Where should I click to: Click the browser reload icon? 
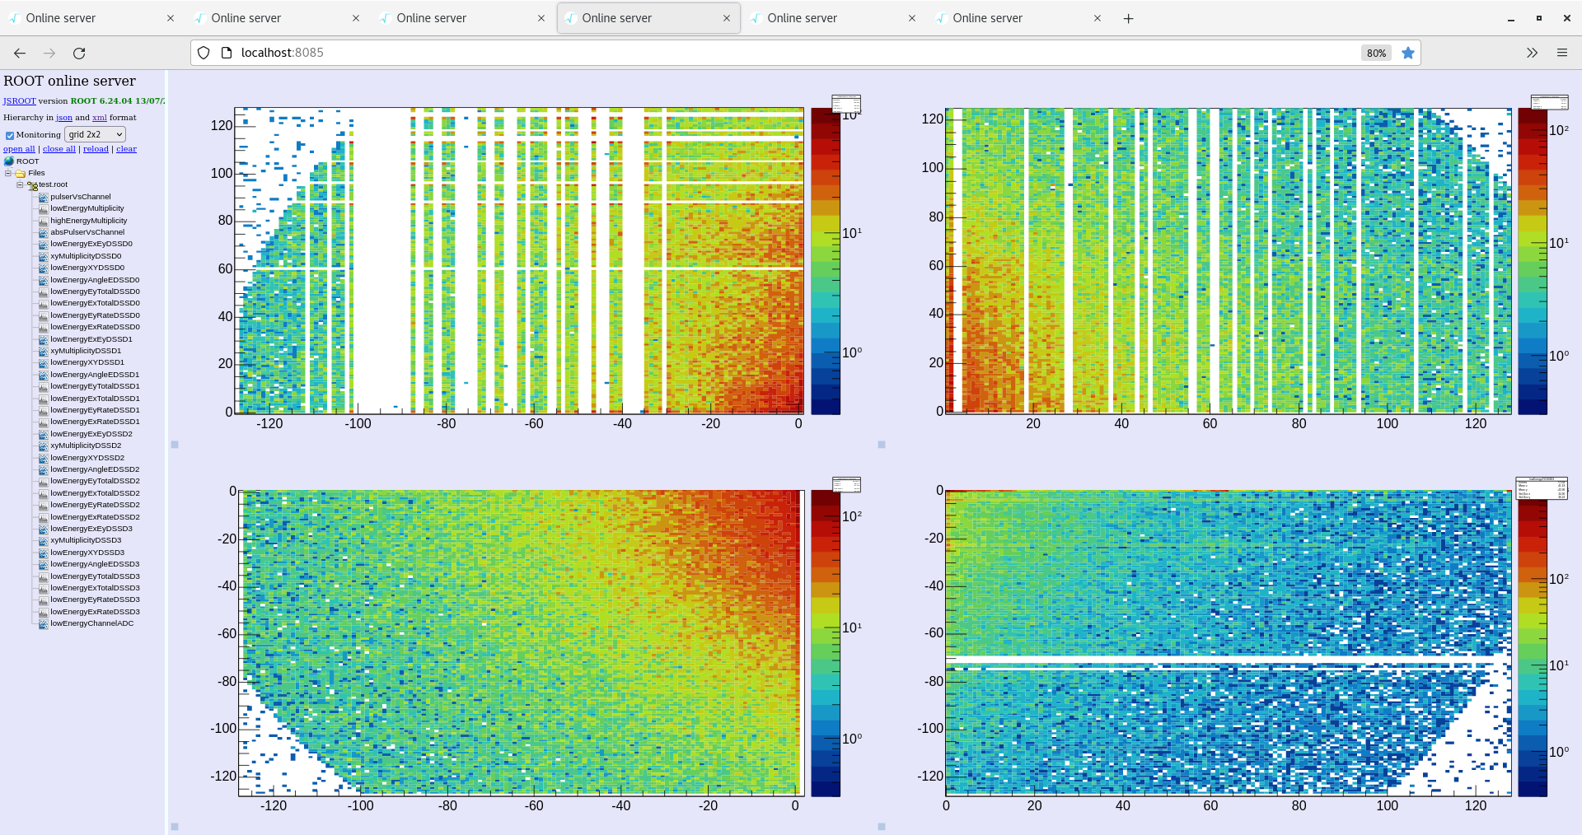tap(79, 53)
